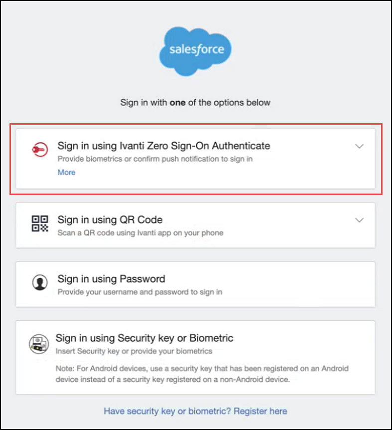Click Insert Security key or provide biometrics text
The width and height of the screenshot is (392, 430).
pyautogui.click(x=134, y=351)
